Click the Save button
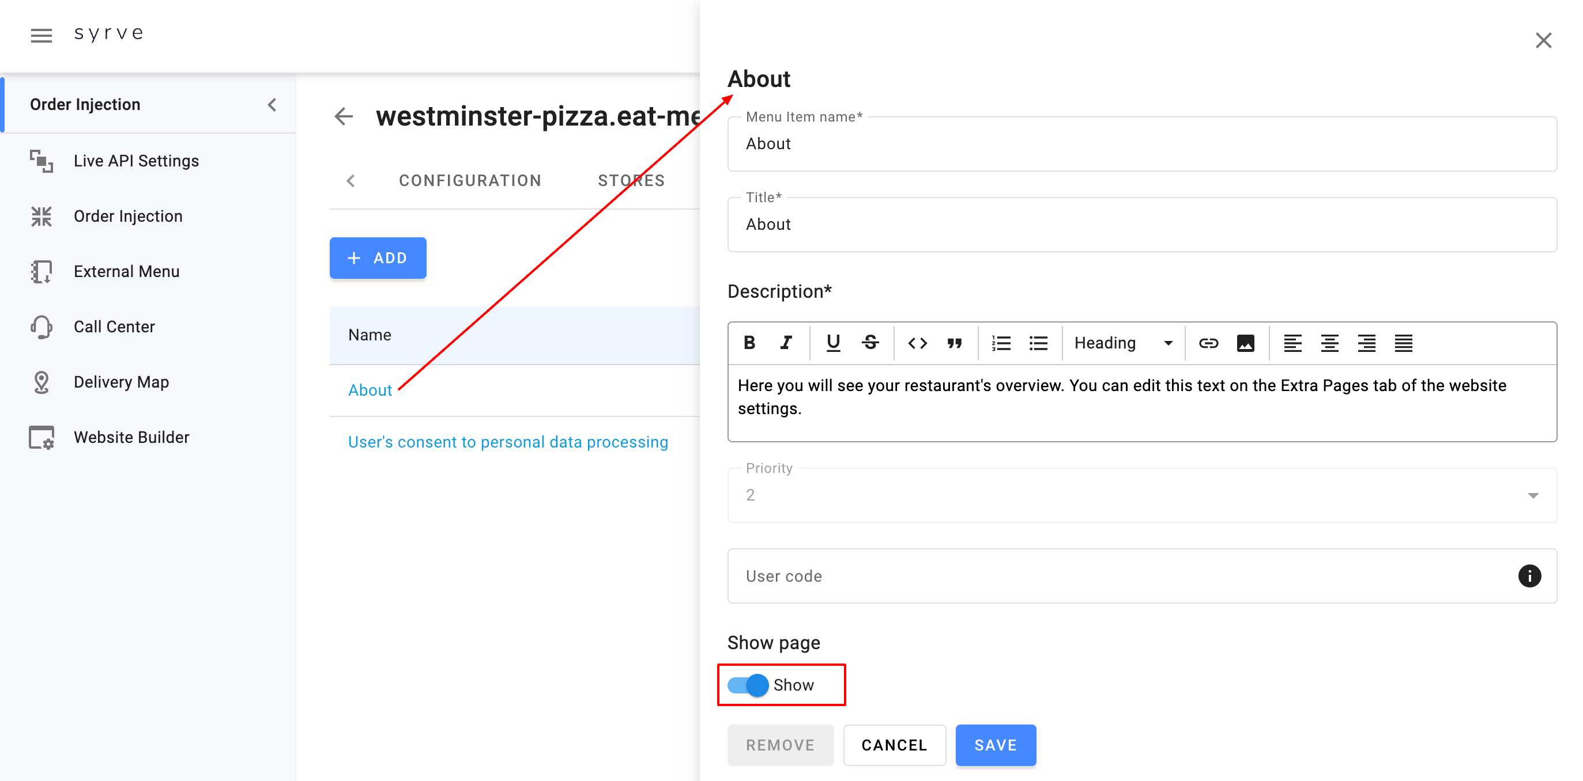Viewport: 1583px width, 781px height. click(x=995, y=745)
